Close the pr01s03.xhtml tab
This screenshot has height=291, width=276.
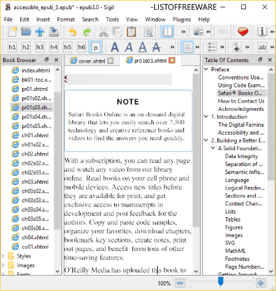point(172,60)
